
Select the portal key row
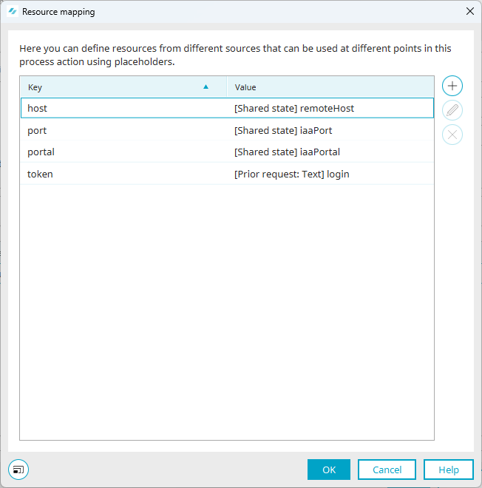[x=41, y=152]
